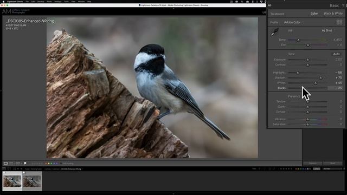Apply the red color label in toolbar
Image resolution: width=347 pixels, height=195 pixels.
[x=46, y=164]
